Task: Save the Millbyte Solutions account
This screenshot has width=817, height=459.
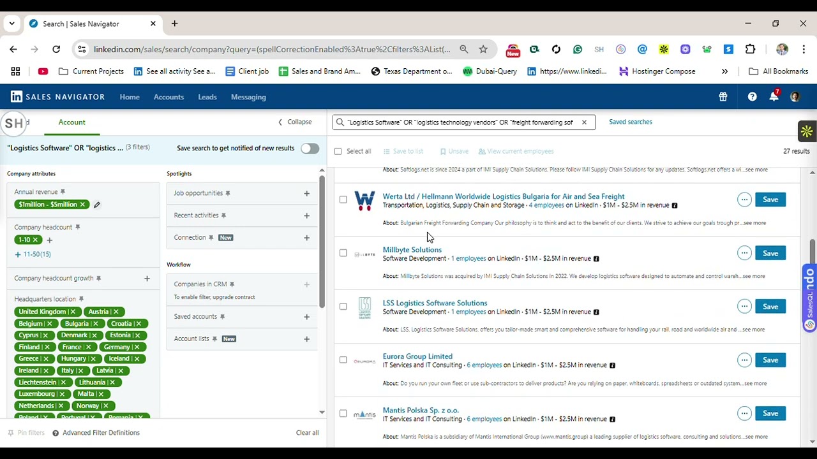Action: click(x=770, y=253)
